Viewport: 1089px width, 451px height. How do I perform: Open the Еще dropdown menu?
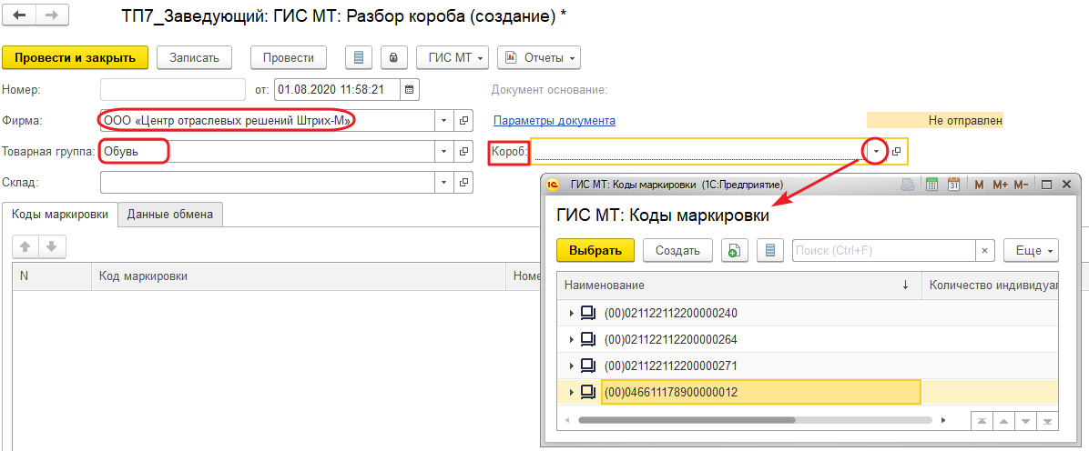click(1032, 250)
